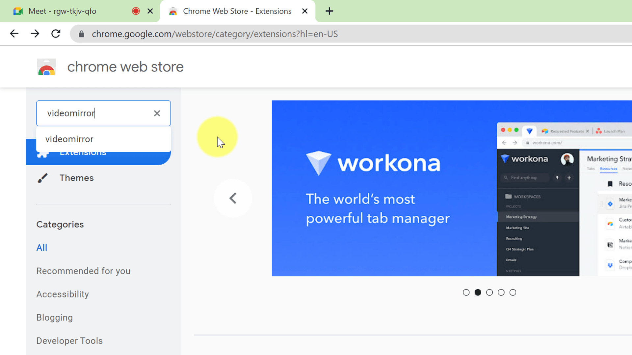Viewport: 632px width, 355px height.
Task: Jump to fourth carousel slide dot
Action: click(x=501, y=292)
